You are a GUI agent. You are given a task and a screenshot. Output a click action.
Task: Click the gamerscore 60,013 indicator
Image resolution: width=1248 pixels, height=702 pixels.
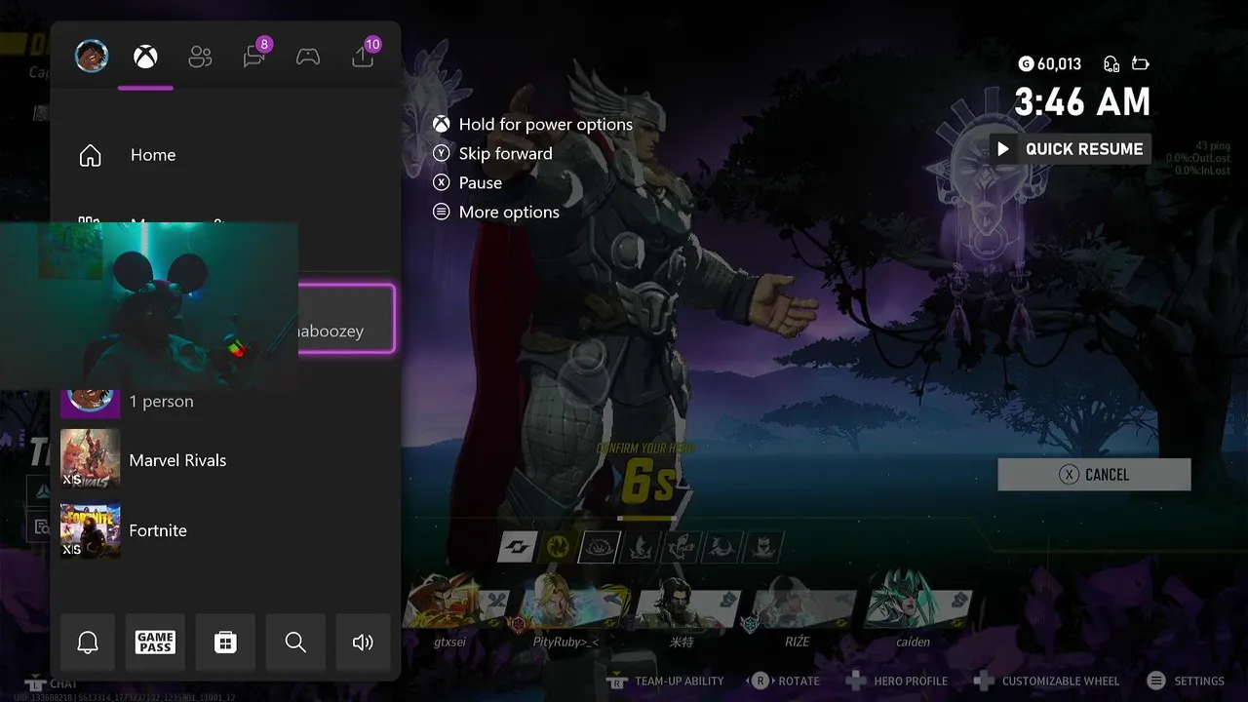click(x=1050, y=64)
